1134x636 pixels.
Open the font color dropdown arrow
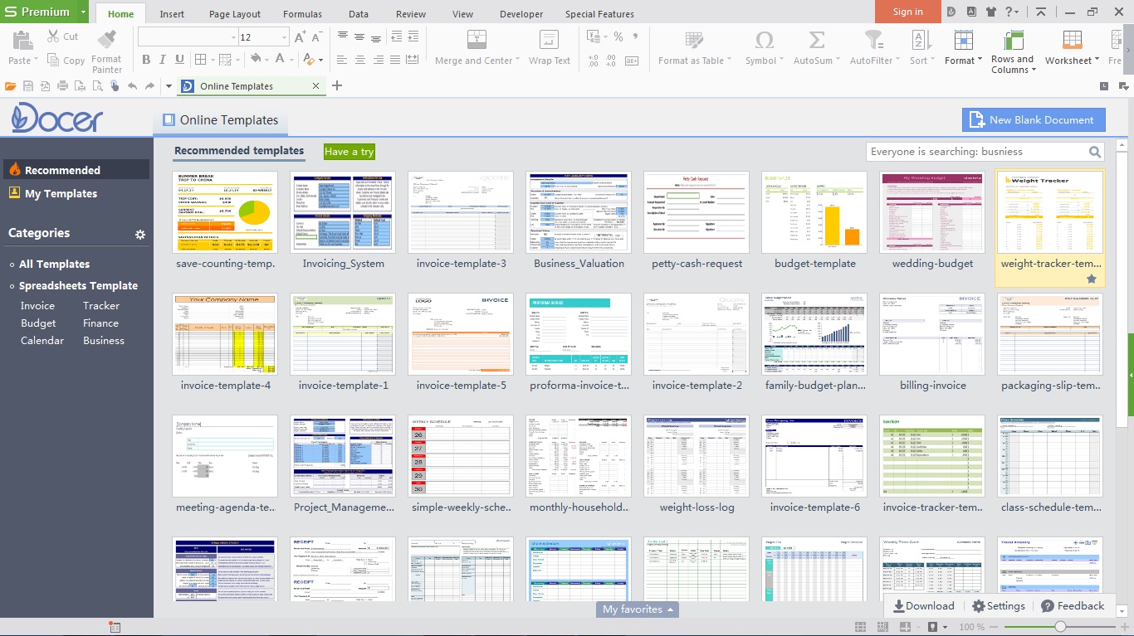292,60
